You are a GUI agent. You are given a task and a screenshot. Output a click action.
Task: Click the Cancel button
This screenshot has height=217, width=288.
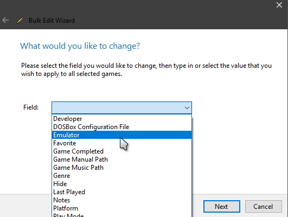click(x=264, y=207)
